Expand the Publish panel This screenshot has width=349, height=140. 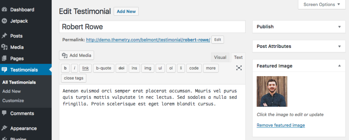339,27
